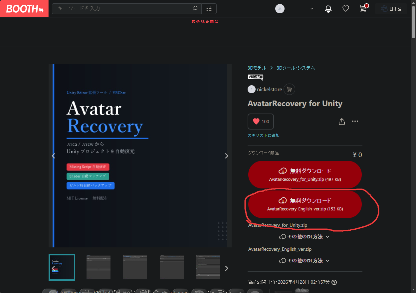Click the ¥ 0 price
Viewport: 416px width, 293px height.
[x=357, y=155]
